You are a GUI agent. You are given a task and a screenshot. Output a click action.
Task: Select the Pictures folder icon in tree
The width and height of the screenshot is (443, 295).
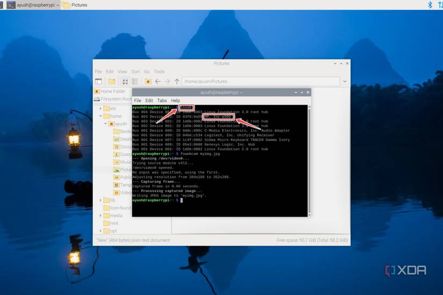116,169
